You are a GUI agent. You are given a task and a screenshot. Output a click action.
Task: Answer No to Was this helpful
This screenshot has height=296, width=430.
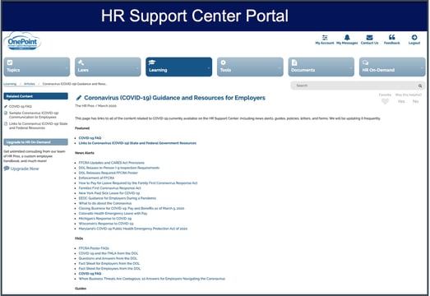tap(415, 101)
